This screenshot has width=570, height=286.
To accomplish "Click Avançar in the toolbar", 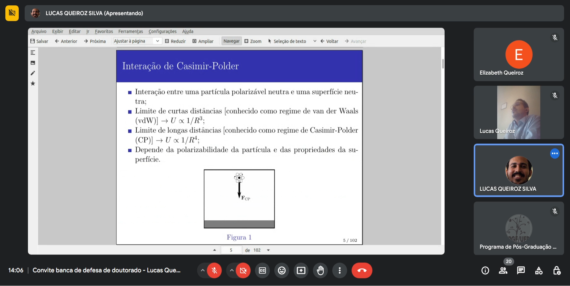I will pyautogui.click(x=355, y=41).
